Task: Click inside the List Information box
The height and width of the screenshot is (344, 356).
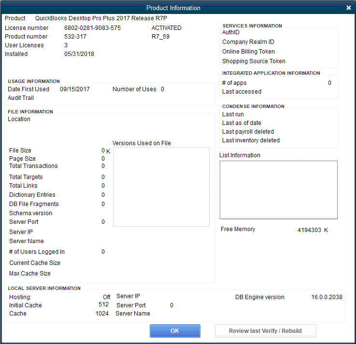Action: pyautogui.click(x=279, y=190)
